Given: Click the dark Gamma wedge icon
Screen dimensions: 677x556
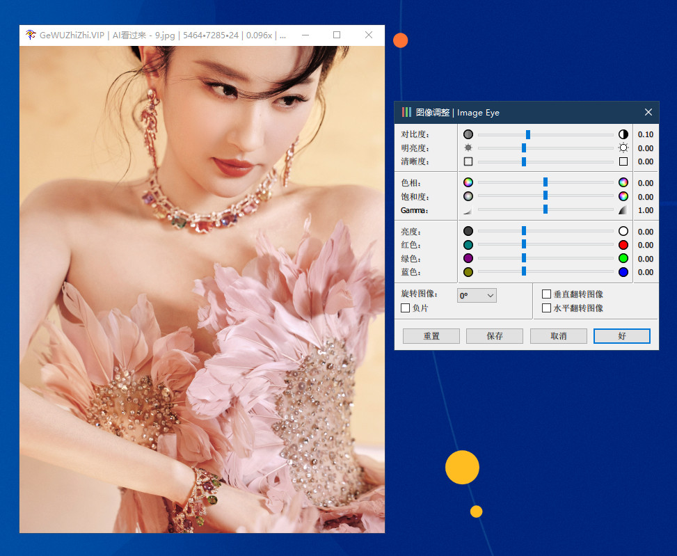Looking at the screenshot, I should (623, 210).
